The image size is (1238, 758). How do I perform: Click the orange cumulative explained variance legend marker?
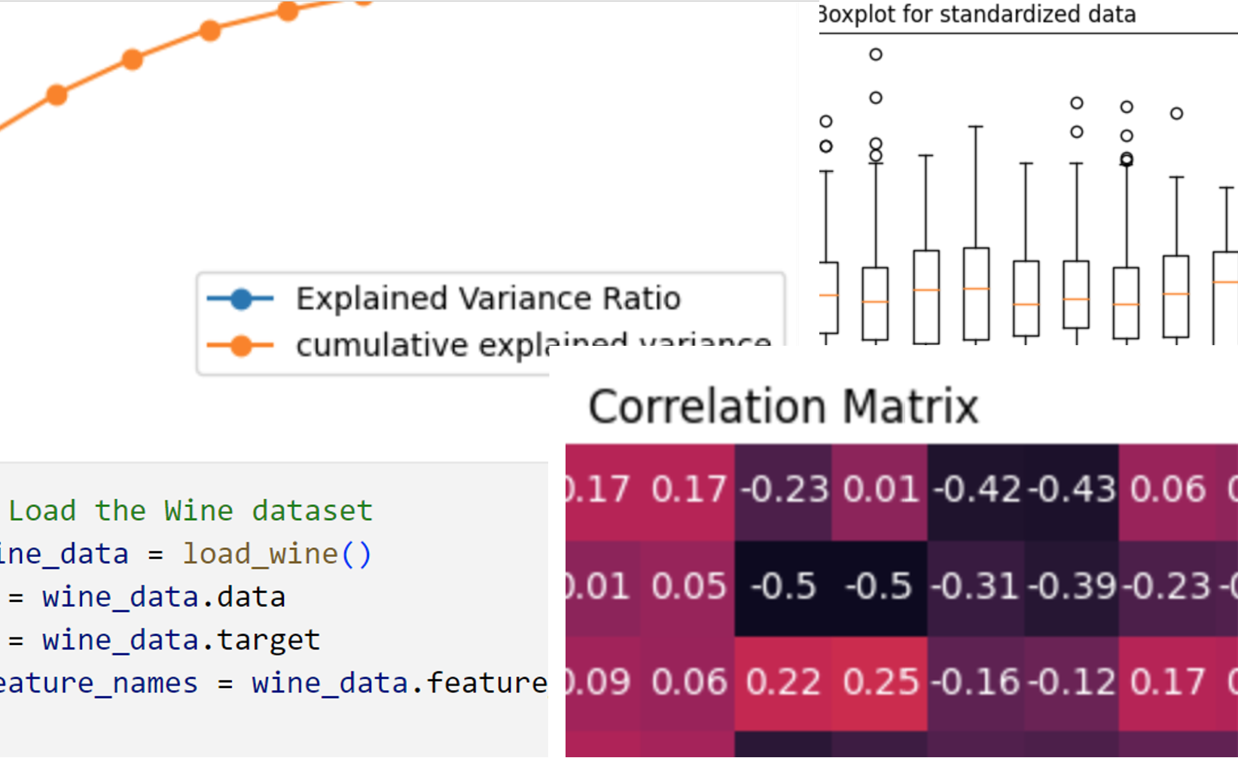pos(241,346)
